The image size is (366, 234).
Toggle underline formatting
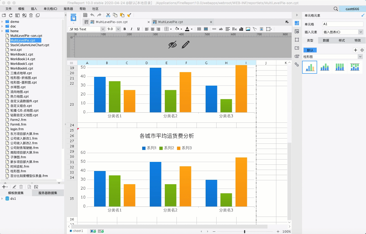coord(138,29)
